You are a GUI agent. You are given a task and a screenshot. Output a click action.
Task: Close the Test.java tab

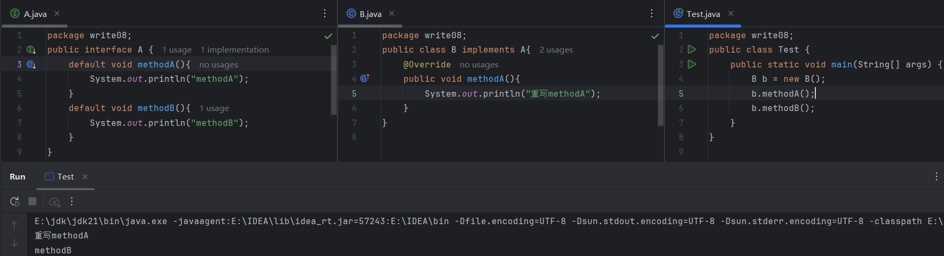(x=731, y=13)
